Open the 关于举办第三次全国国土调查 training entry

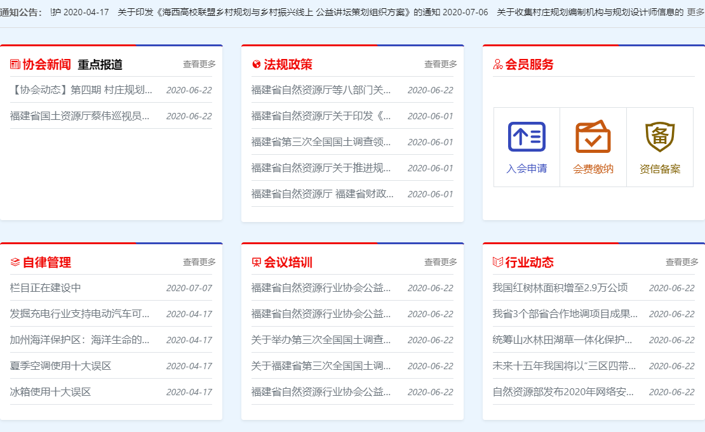(321, 340)
